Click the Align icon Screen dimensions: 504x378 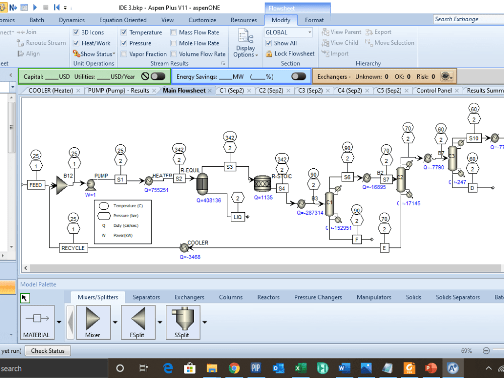point(20,53)
